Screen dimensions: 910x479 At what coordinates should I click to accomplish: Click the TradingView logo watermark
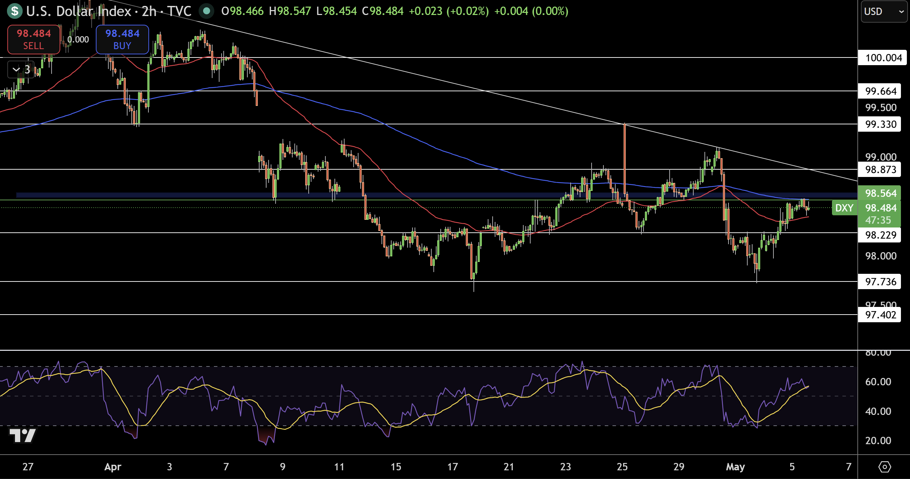(x=22, y=435)
